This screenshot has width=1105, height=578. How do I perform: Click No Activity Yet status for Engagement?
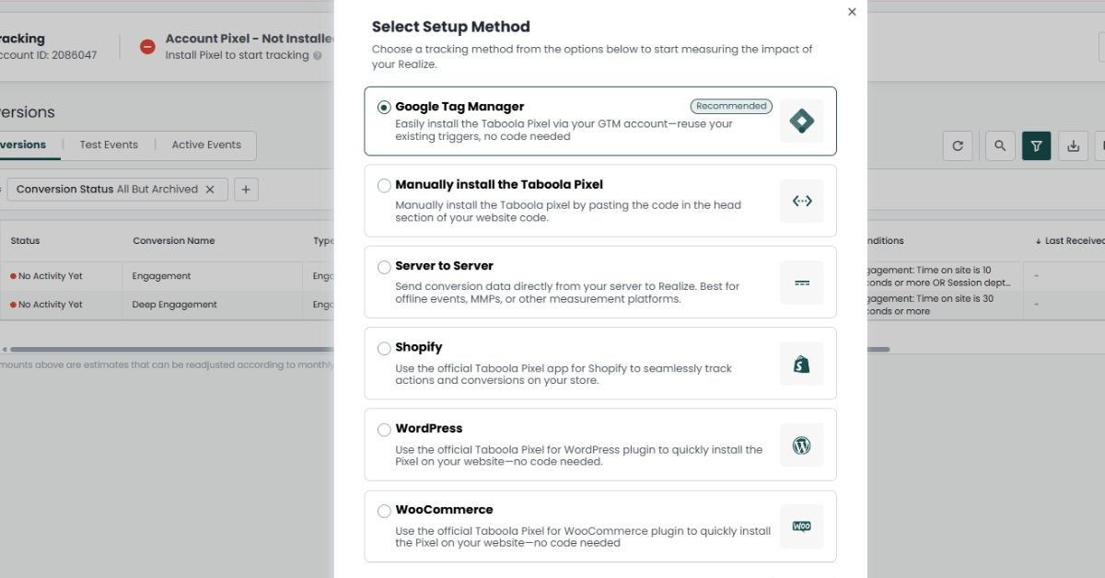[46, 276]
